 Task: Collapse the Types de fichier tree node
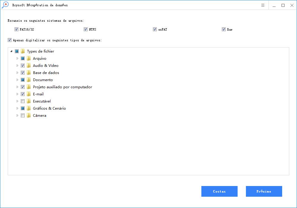(11, 51)
